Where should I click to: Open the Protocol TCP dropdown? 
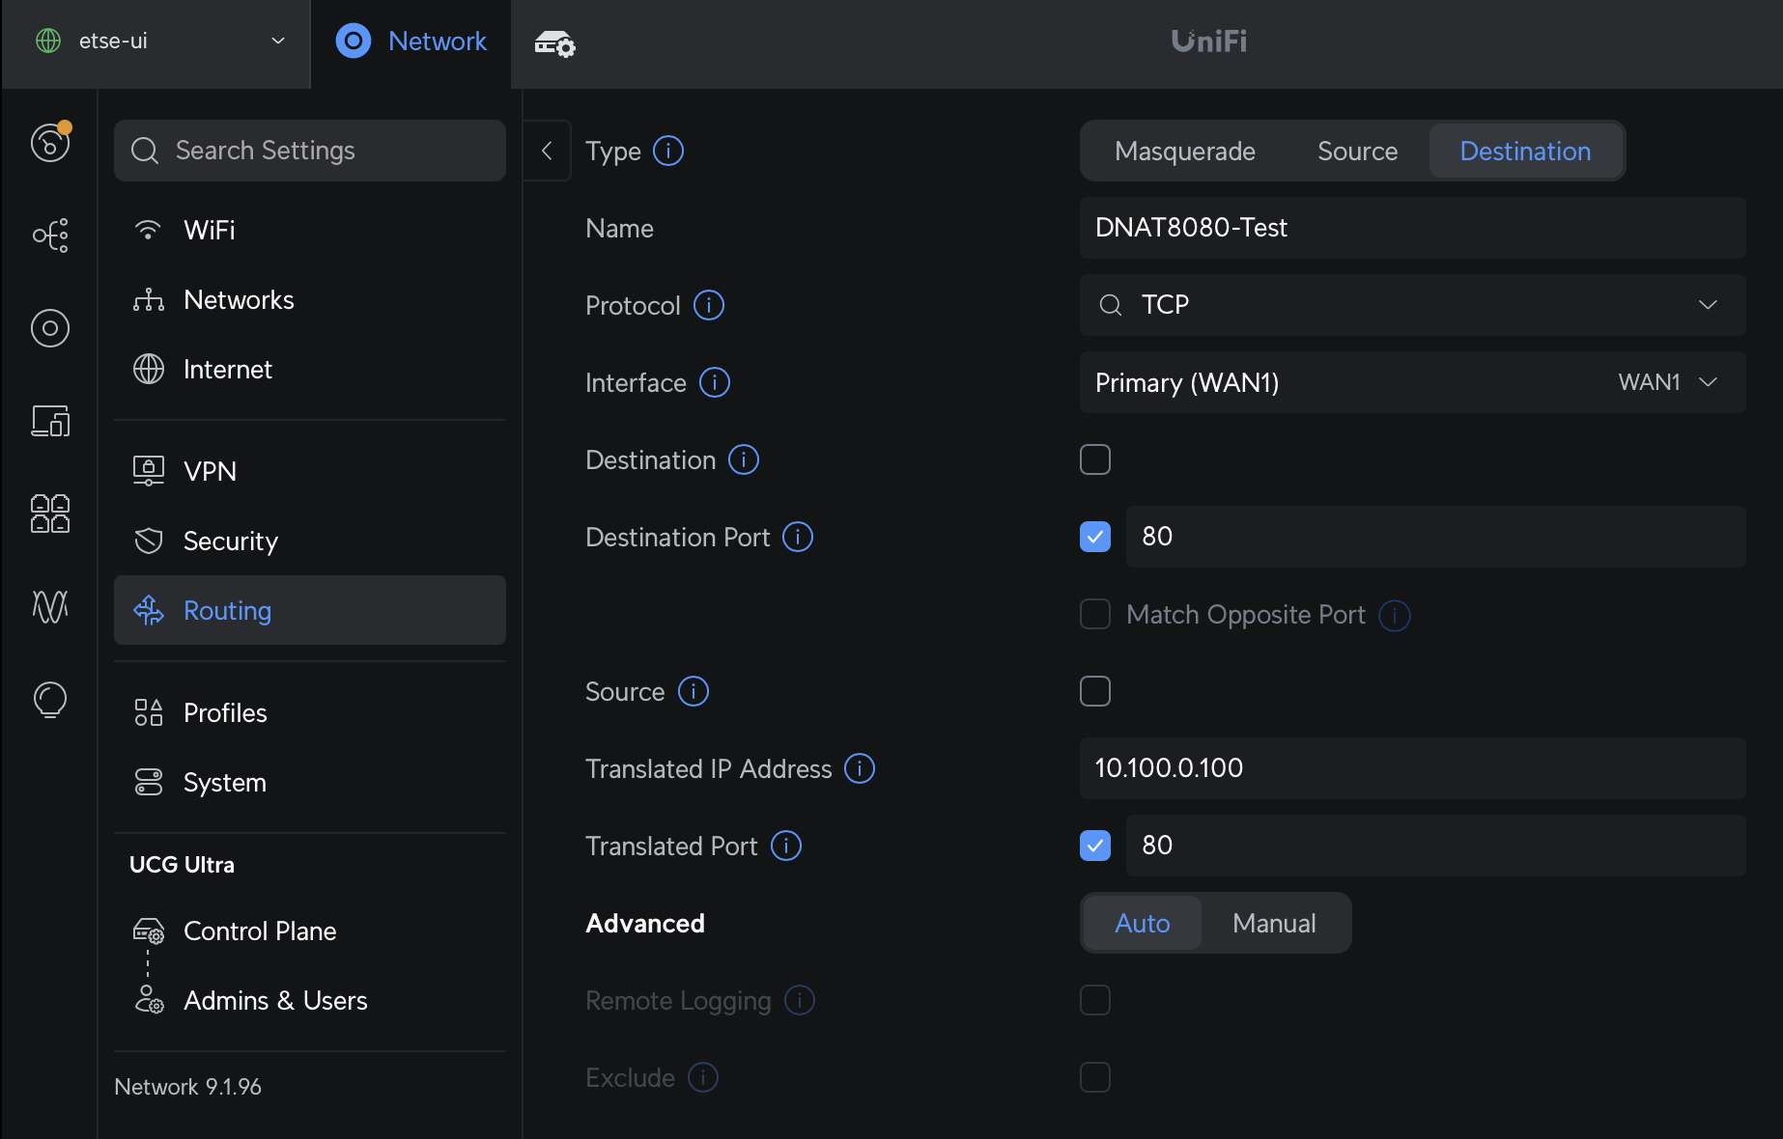(1412, 305)
